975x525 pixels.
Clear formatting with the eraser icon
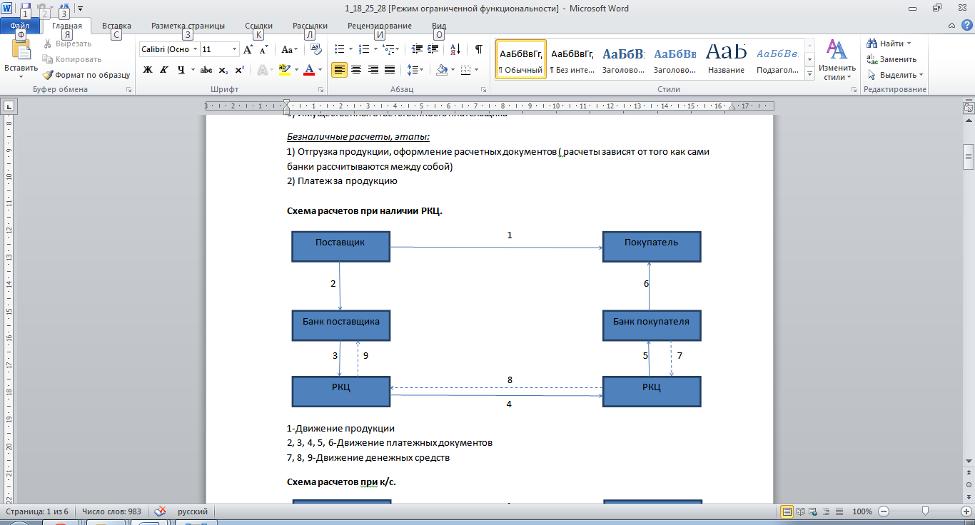[x=316, y=49]
